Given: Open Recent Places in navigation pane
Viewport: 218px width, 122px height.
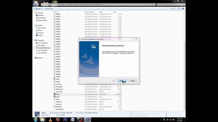Looking at the screenshot, I should (43, 20).
